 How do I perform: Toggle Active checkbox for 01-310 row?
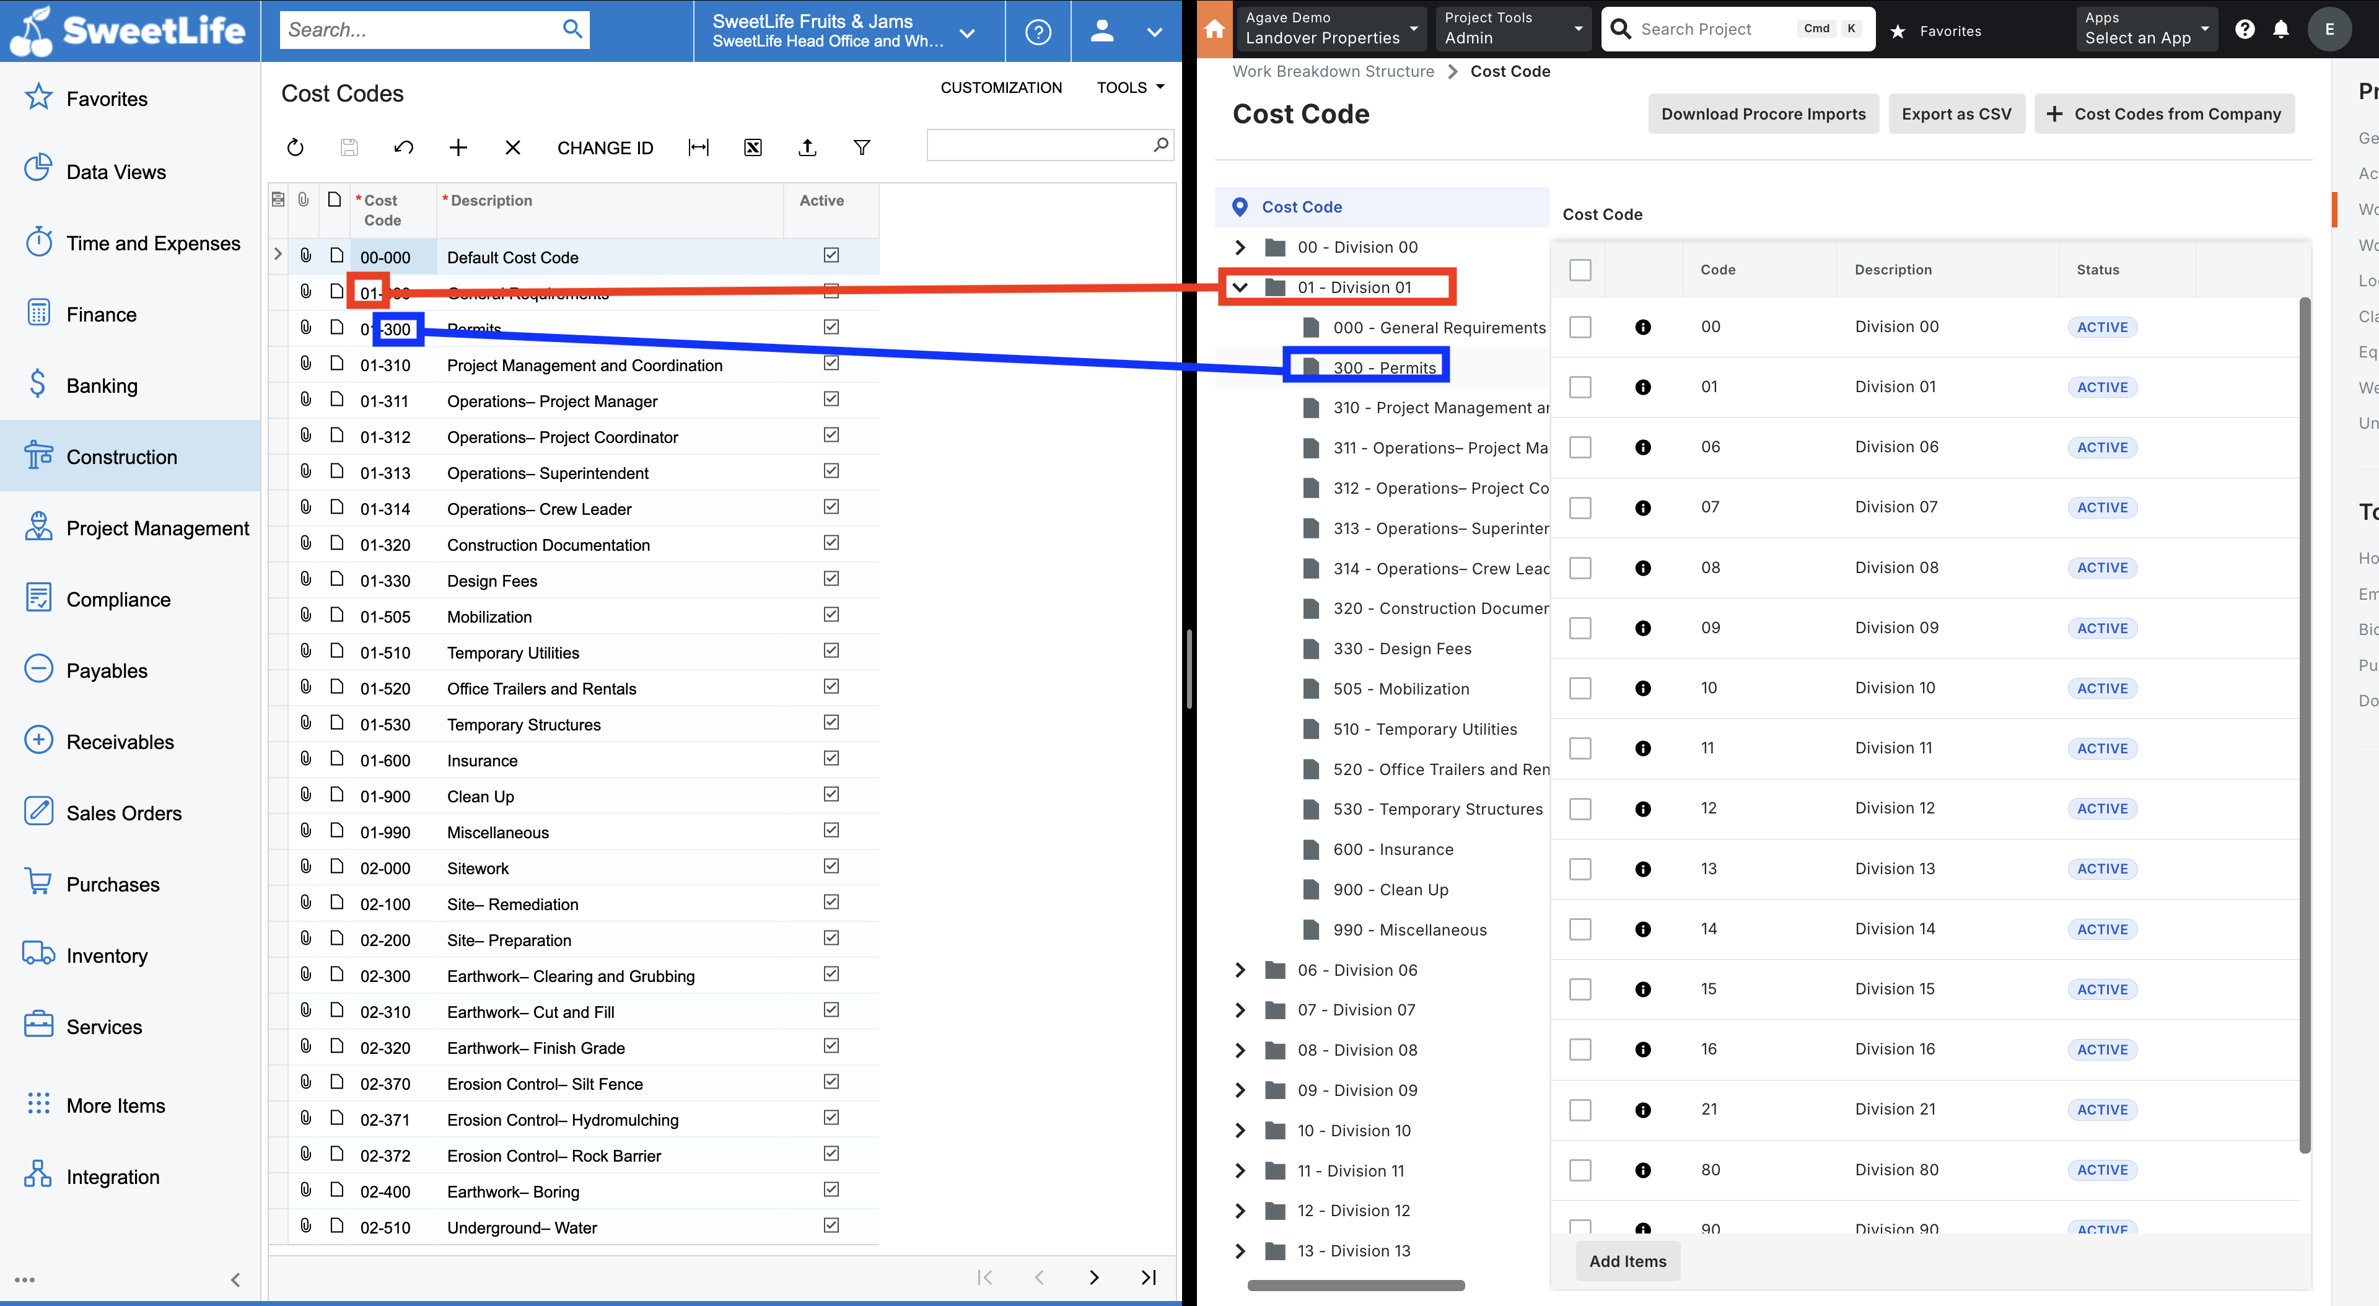830,363
